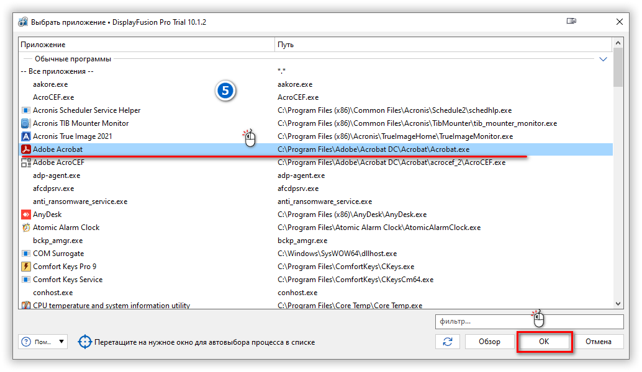Close the Выбрать приложение dialog
Screen dimensions: 642x372
(620, 22)
